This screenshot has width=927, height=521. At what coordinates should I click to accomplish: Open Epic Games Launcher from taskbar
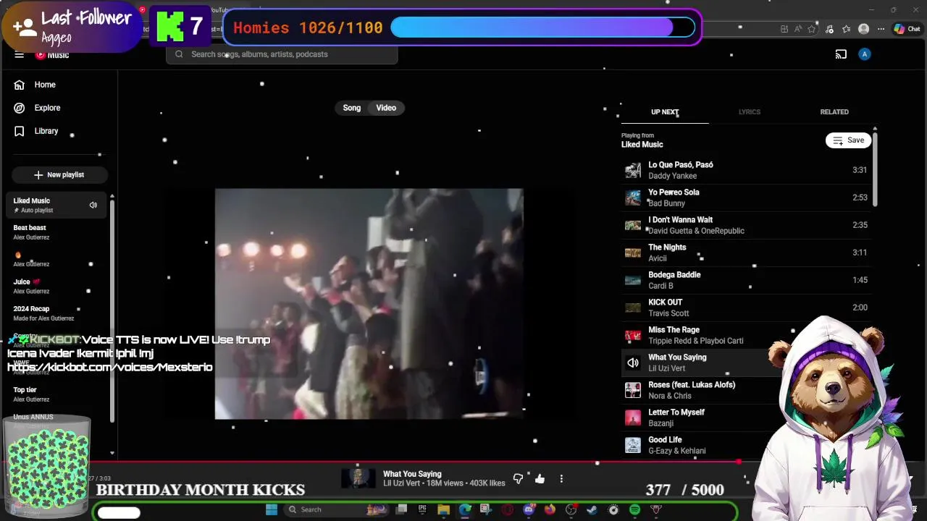pyautogui.click(x=422, y=509)
